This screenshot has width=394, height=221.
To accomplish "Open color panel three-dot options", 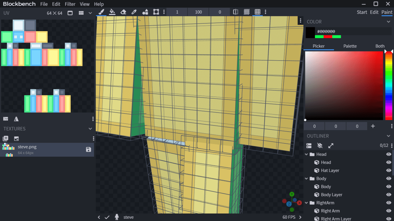I will (392, 126).
